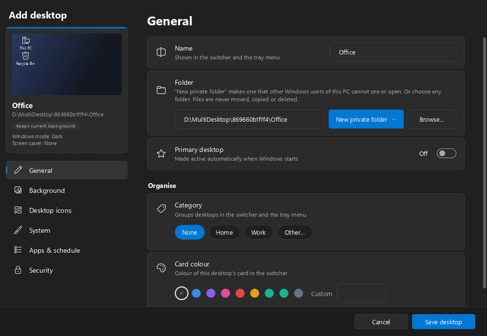487x336 pixels.
Task: Pick the red card colour swatch
Action: click(240, 293)
